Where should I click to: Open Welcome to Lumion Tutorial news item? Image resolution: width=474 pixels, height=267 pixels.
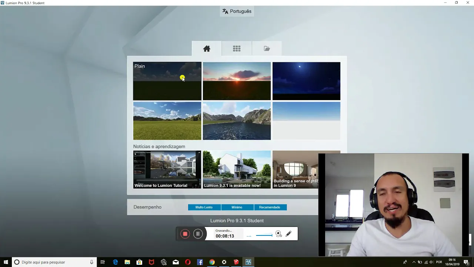[167, 169]
